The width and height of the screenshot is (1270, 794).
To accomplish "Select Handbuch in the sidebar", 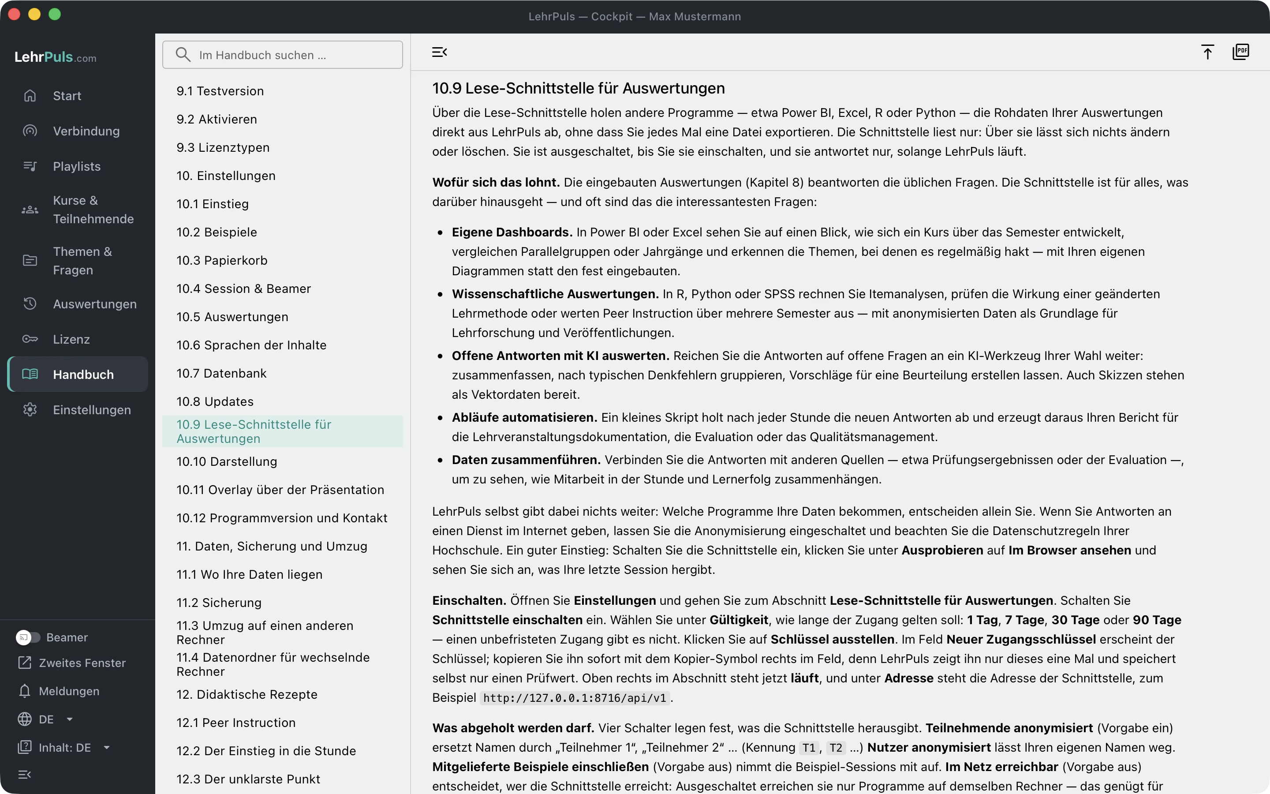I will [78, 374].
